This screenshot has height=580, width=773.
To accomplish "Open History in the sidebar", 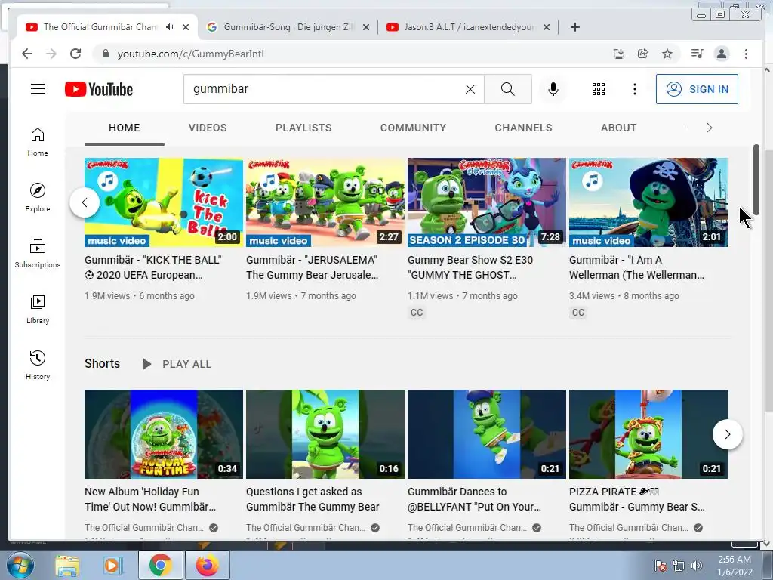I will 38,365.
